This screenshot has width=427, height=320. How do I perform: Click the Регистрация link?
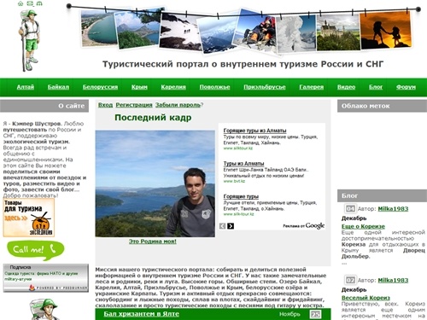pos(134,105)
